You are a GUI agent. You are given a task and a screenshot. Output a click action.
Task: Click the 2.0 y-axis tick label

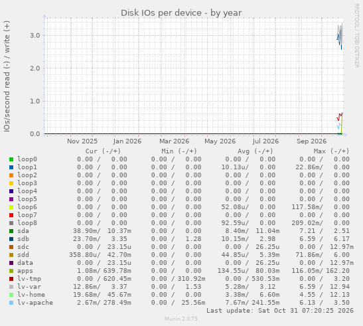tap(35, 68)
